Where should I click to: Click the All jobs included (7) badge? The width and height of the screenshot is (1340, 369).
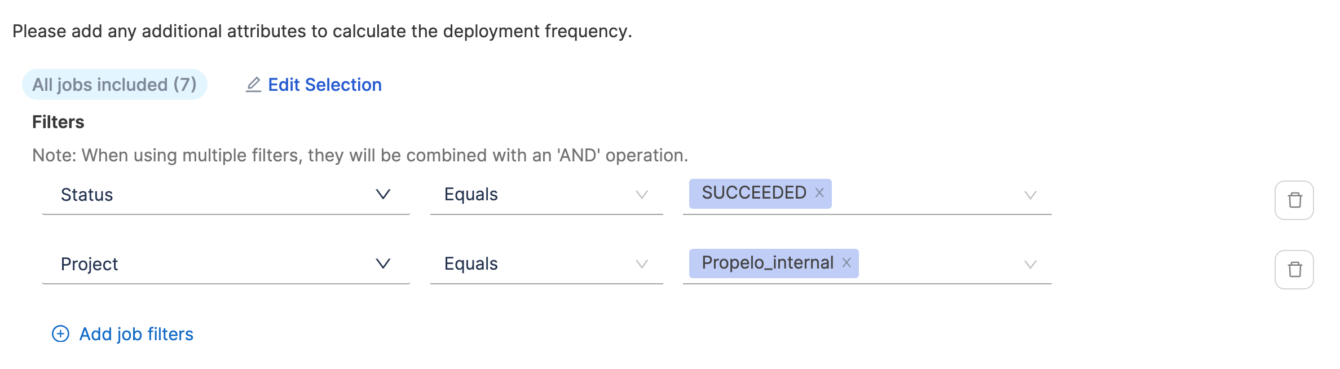114,85
